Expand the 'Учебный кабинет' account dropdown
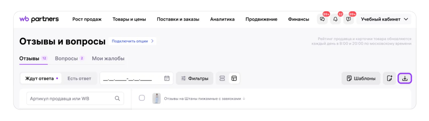The width and height of the screenshot is (429, 121). pos(384,19)
